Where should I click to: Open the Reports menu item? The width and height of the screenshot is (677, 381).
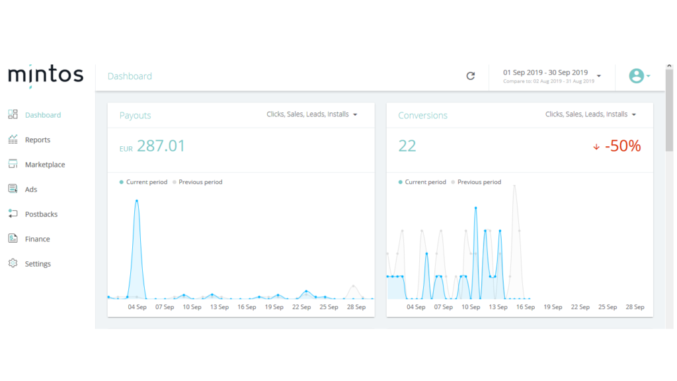[x=38, y=140]
